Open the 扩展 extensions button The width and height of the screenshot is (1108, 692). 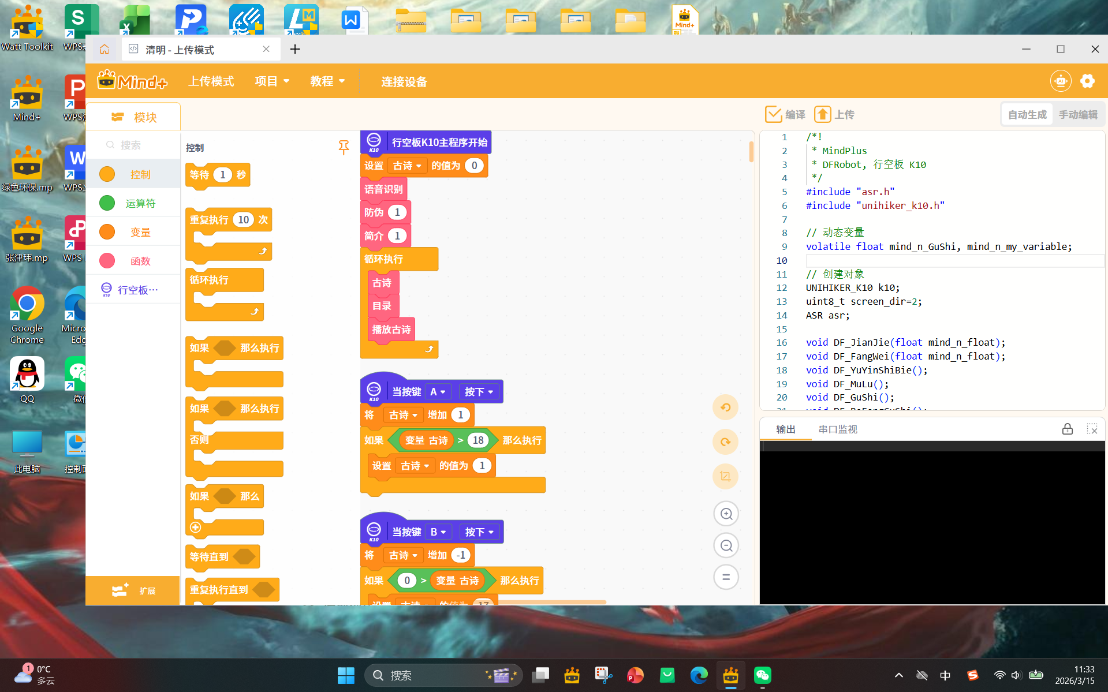[133, 590]
